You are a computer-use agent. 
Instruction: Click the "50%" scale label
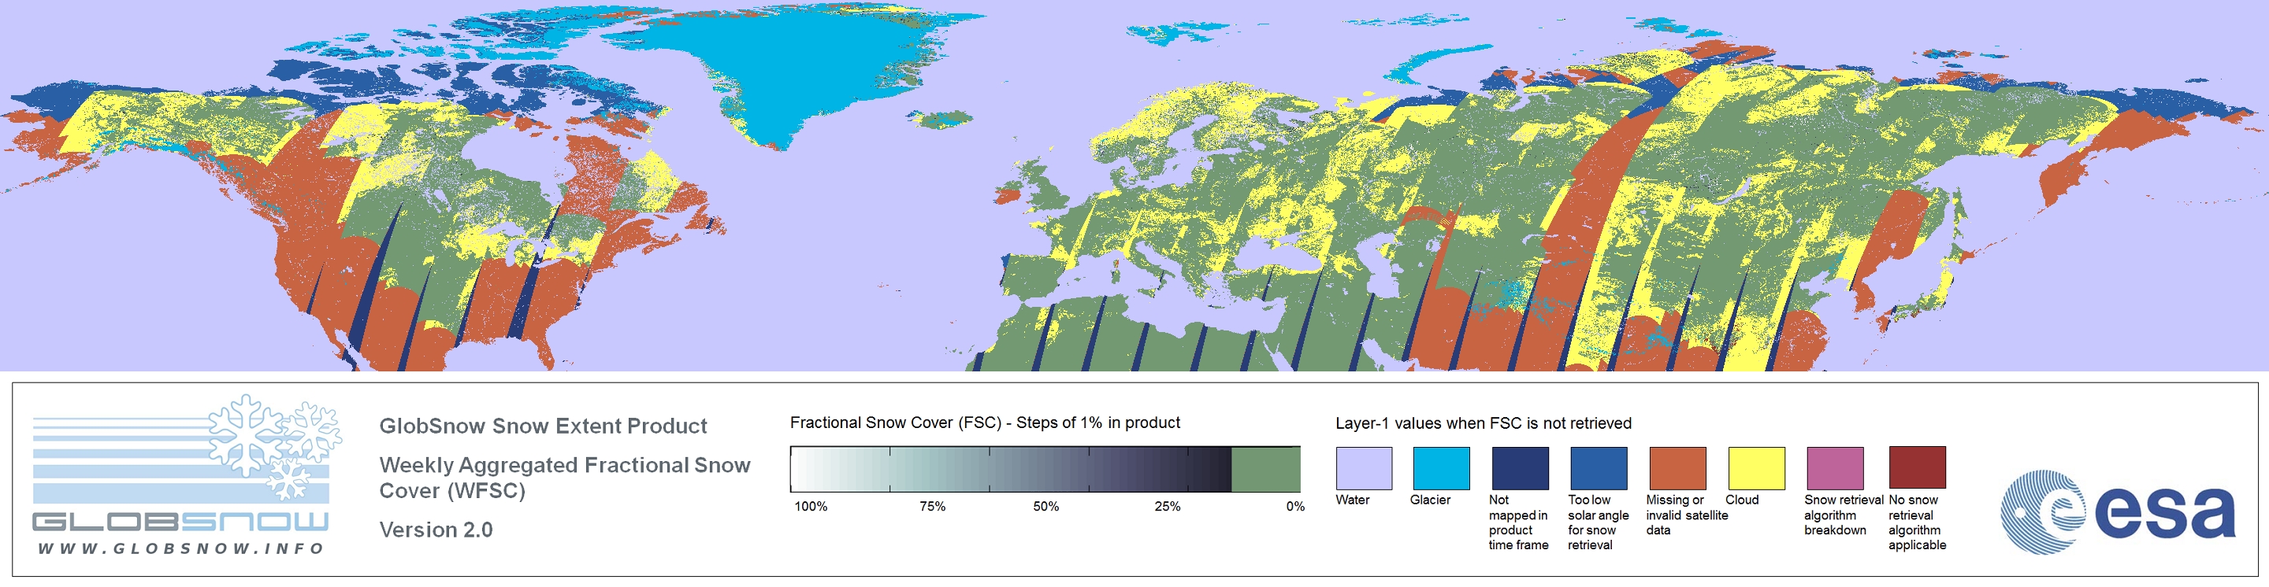coord(1045,506)
